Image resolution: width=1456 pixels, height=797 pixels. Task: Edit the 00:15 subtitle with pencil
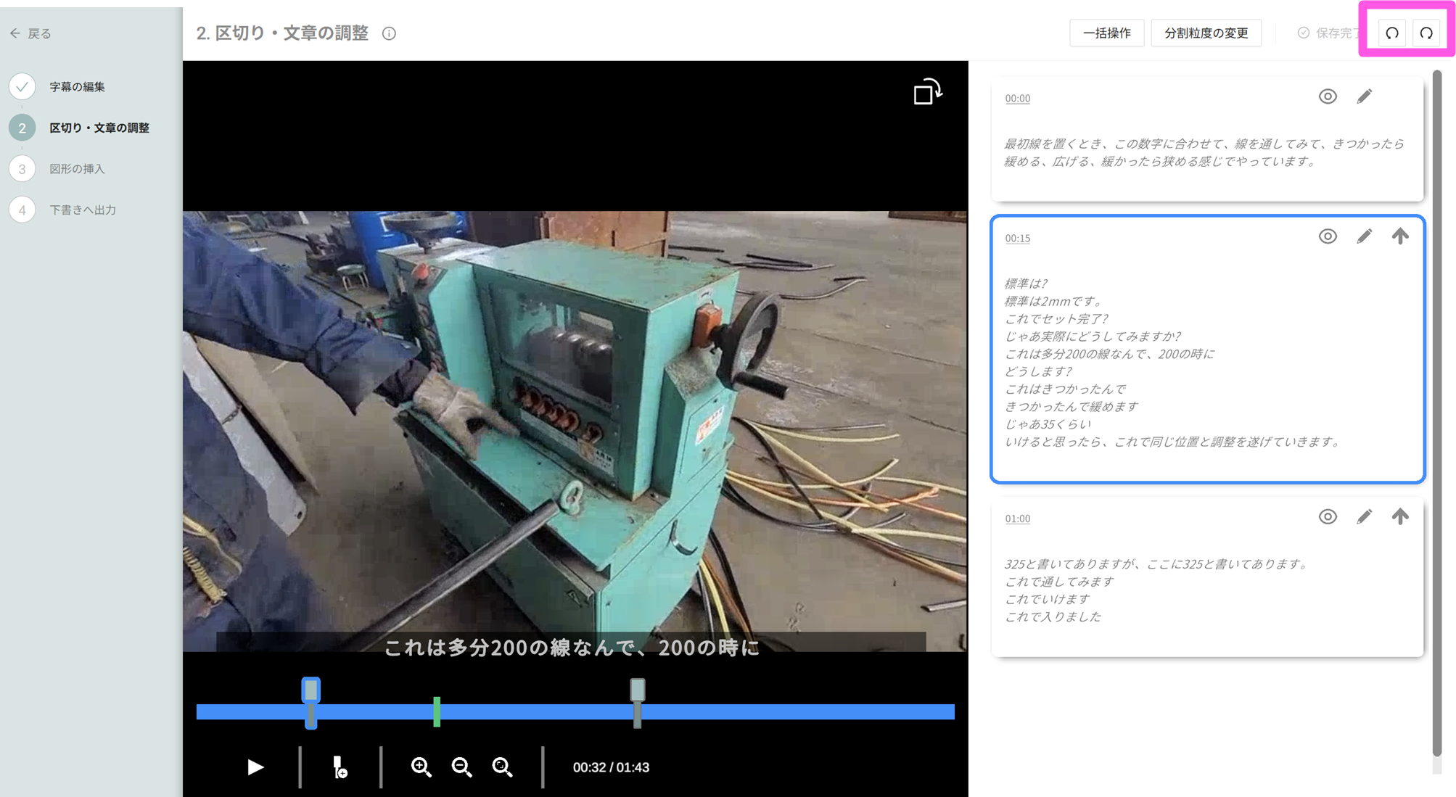pyautogui.click(x=1364, y=236)
